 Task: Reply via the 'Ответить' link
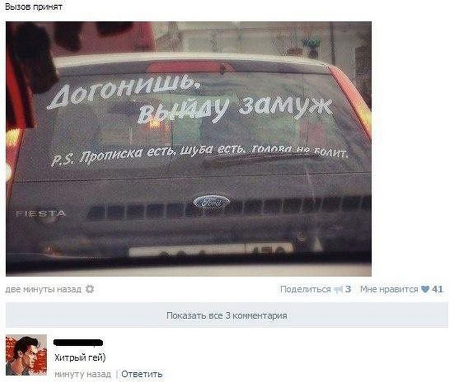pyautogui.click(x=141, y=374)
